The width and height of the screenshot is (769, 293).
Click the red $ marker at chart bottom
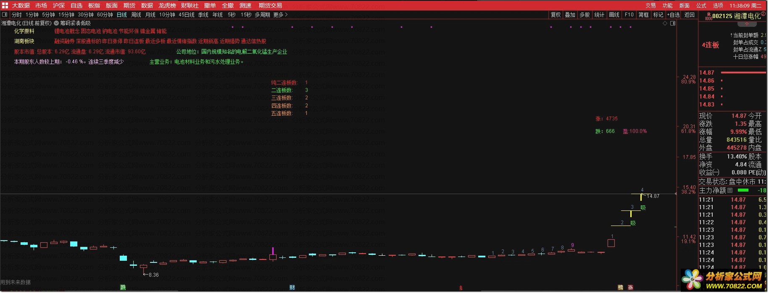coord(461,288)
